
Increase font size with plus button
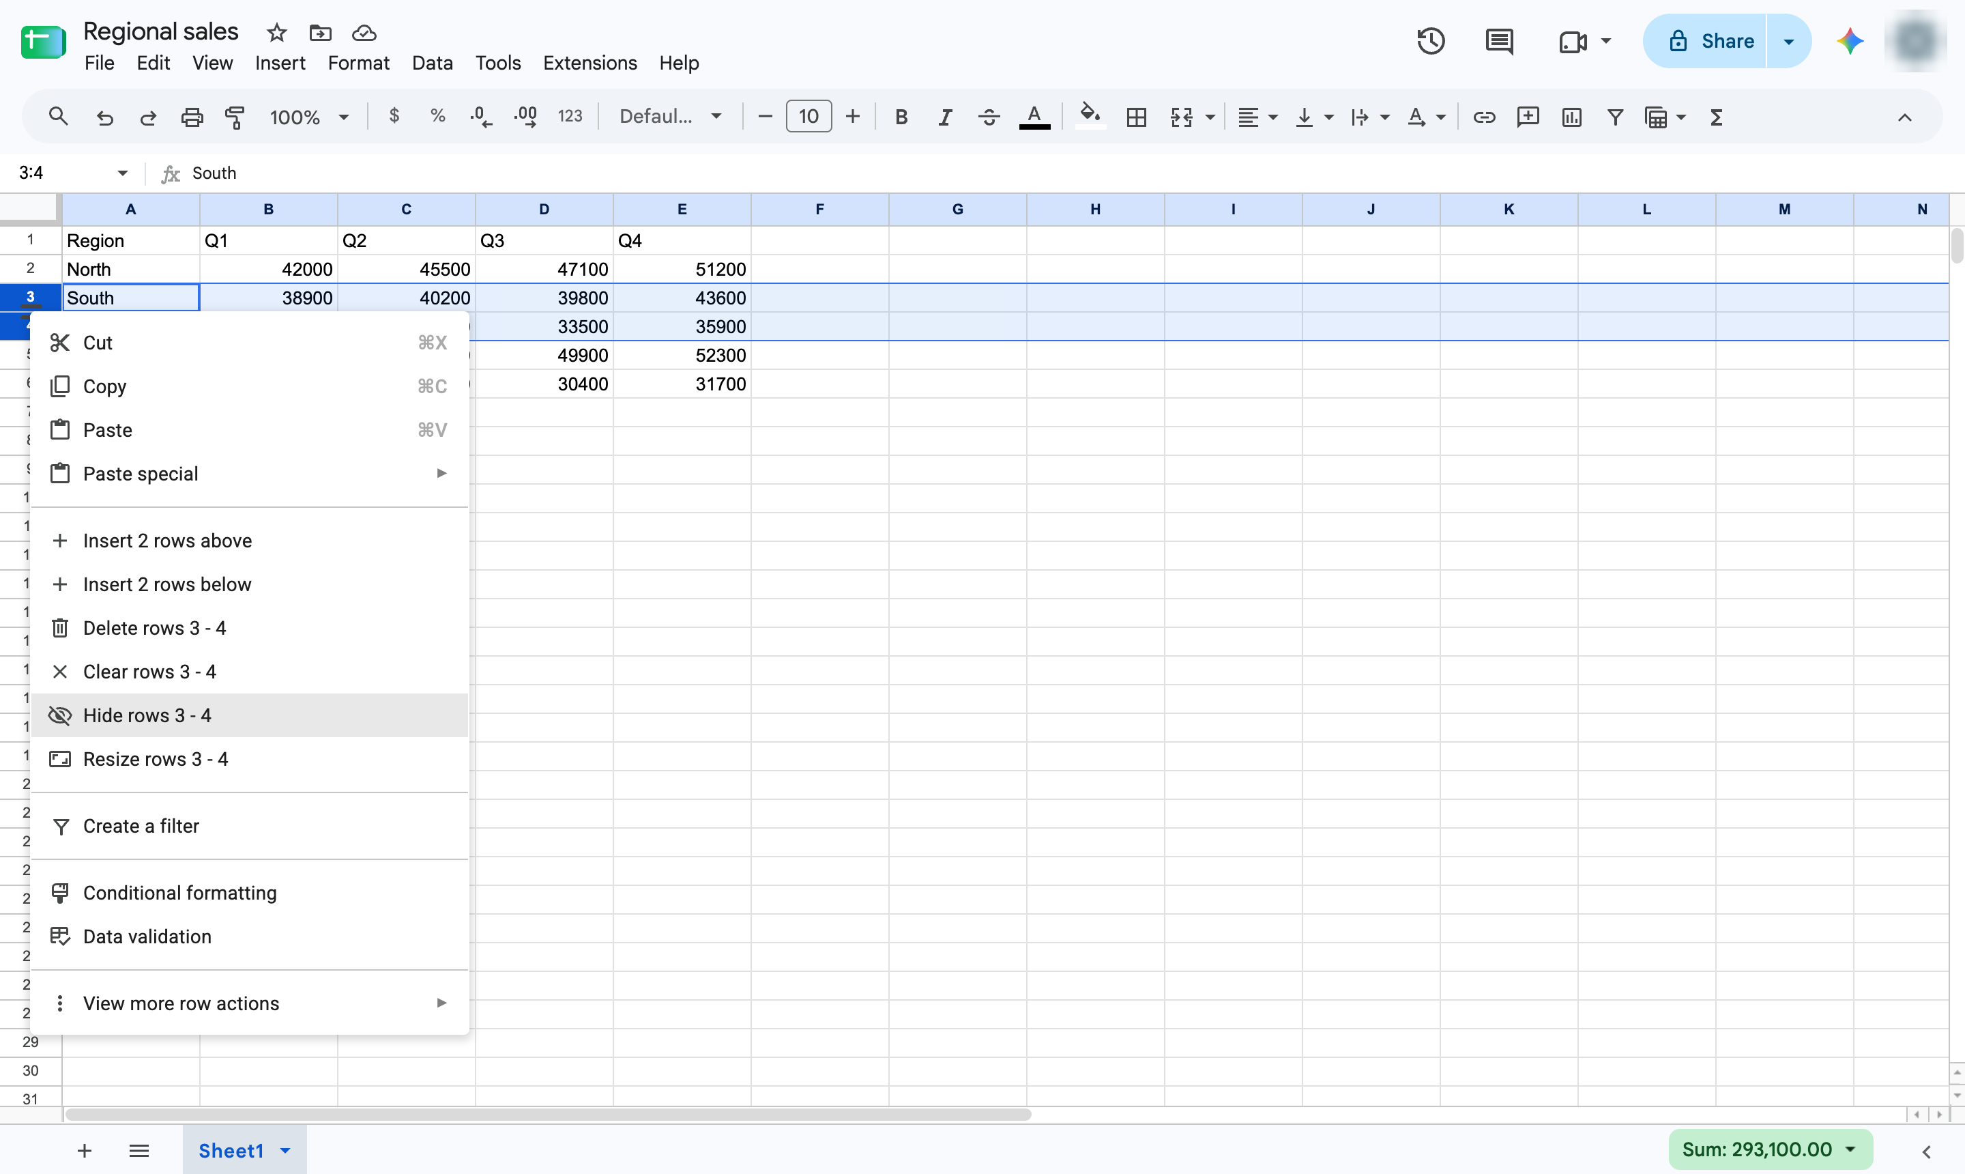[852, 117]
